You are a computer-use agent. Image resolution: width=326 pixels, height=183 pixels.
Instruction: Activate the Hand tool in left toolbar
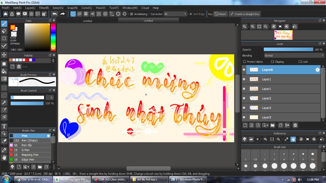click(4, 158)
